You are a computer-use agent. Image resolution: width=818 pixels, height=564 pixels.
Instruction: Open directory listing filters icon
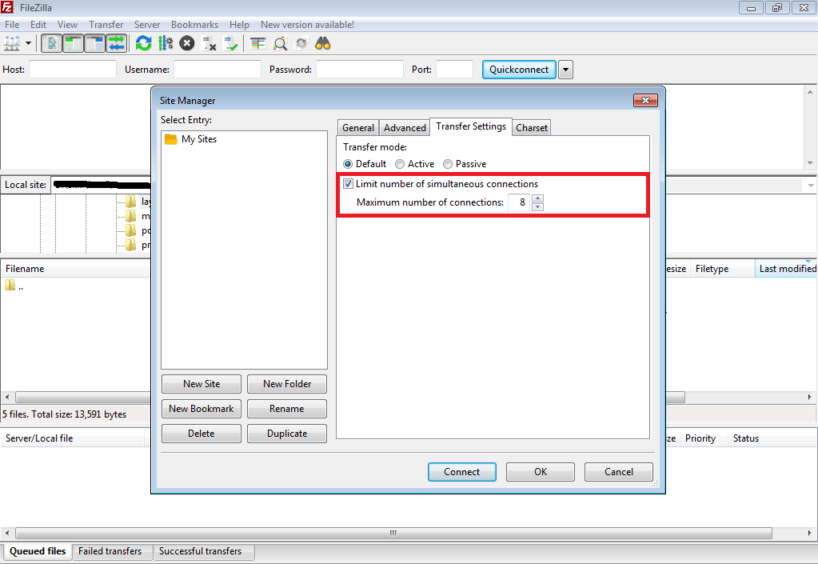[257, 43]
